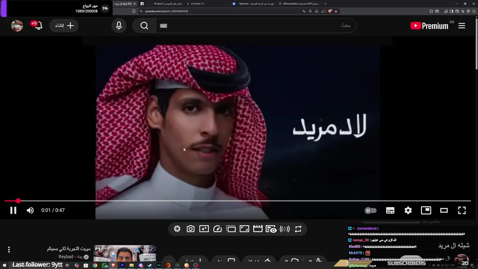Toggle cinema mode dashed-screen icon
This screenshot has height=269, width=478.
pyautogui.click(x=231, y=229)
